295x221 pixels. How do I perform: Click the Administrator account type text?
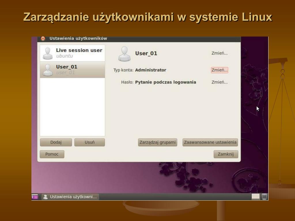(150, 70)
